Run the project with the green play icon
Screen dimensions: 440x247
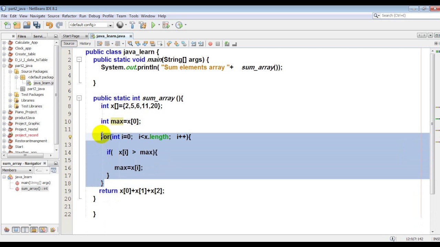point(153,25)
